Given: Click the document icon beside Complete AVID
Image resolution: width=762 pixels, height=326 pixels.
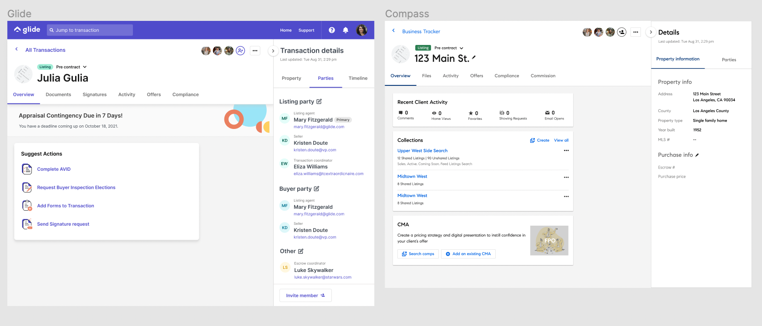Looking at the screenshot, I should 27,169.
